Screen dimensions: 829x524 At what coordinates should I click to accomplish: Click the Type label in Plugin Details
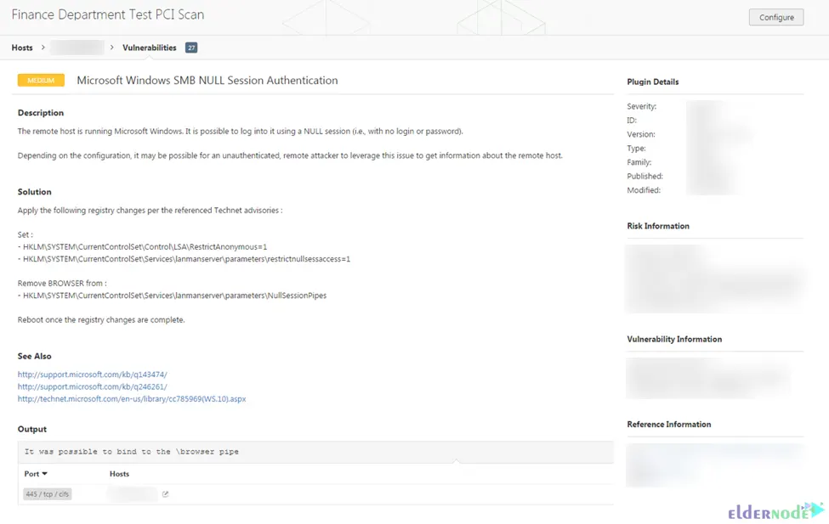pos(637,149)
